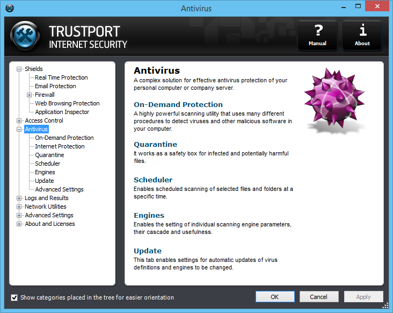The height and width of the screenshot is (313, 393).
Task: Click the title bar application icon
Action: click(x=10, y=8)
